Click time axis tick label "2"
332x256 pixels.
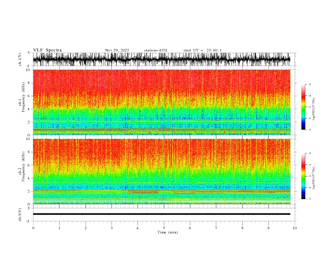pyautogui.click(x=86, y=228)
